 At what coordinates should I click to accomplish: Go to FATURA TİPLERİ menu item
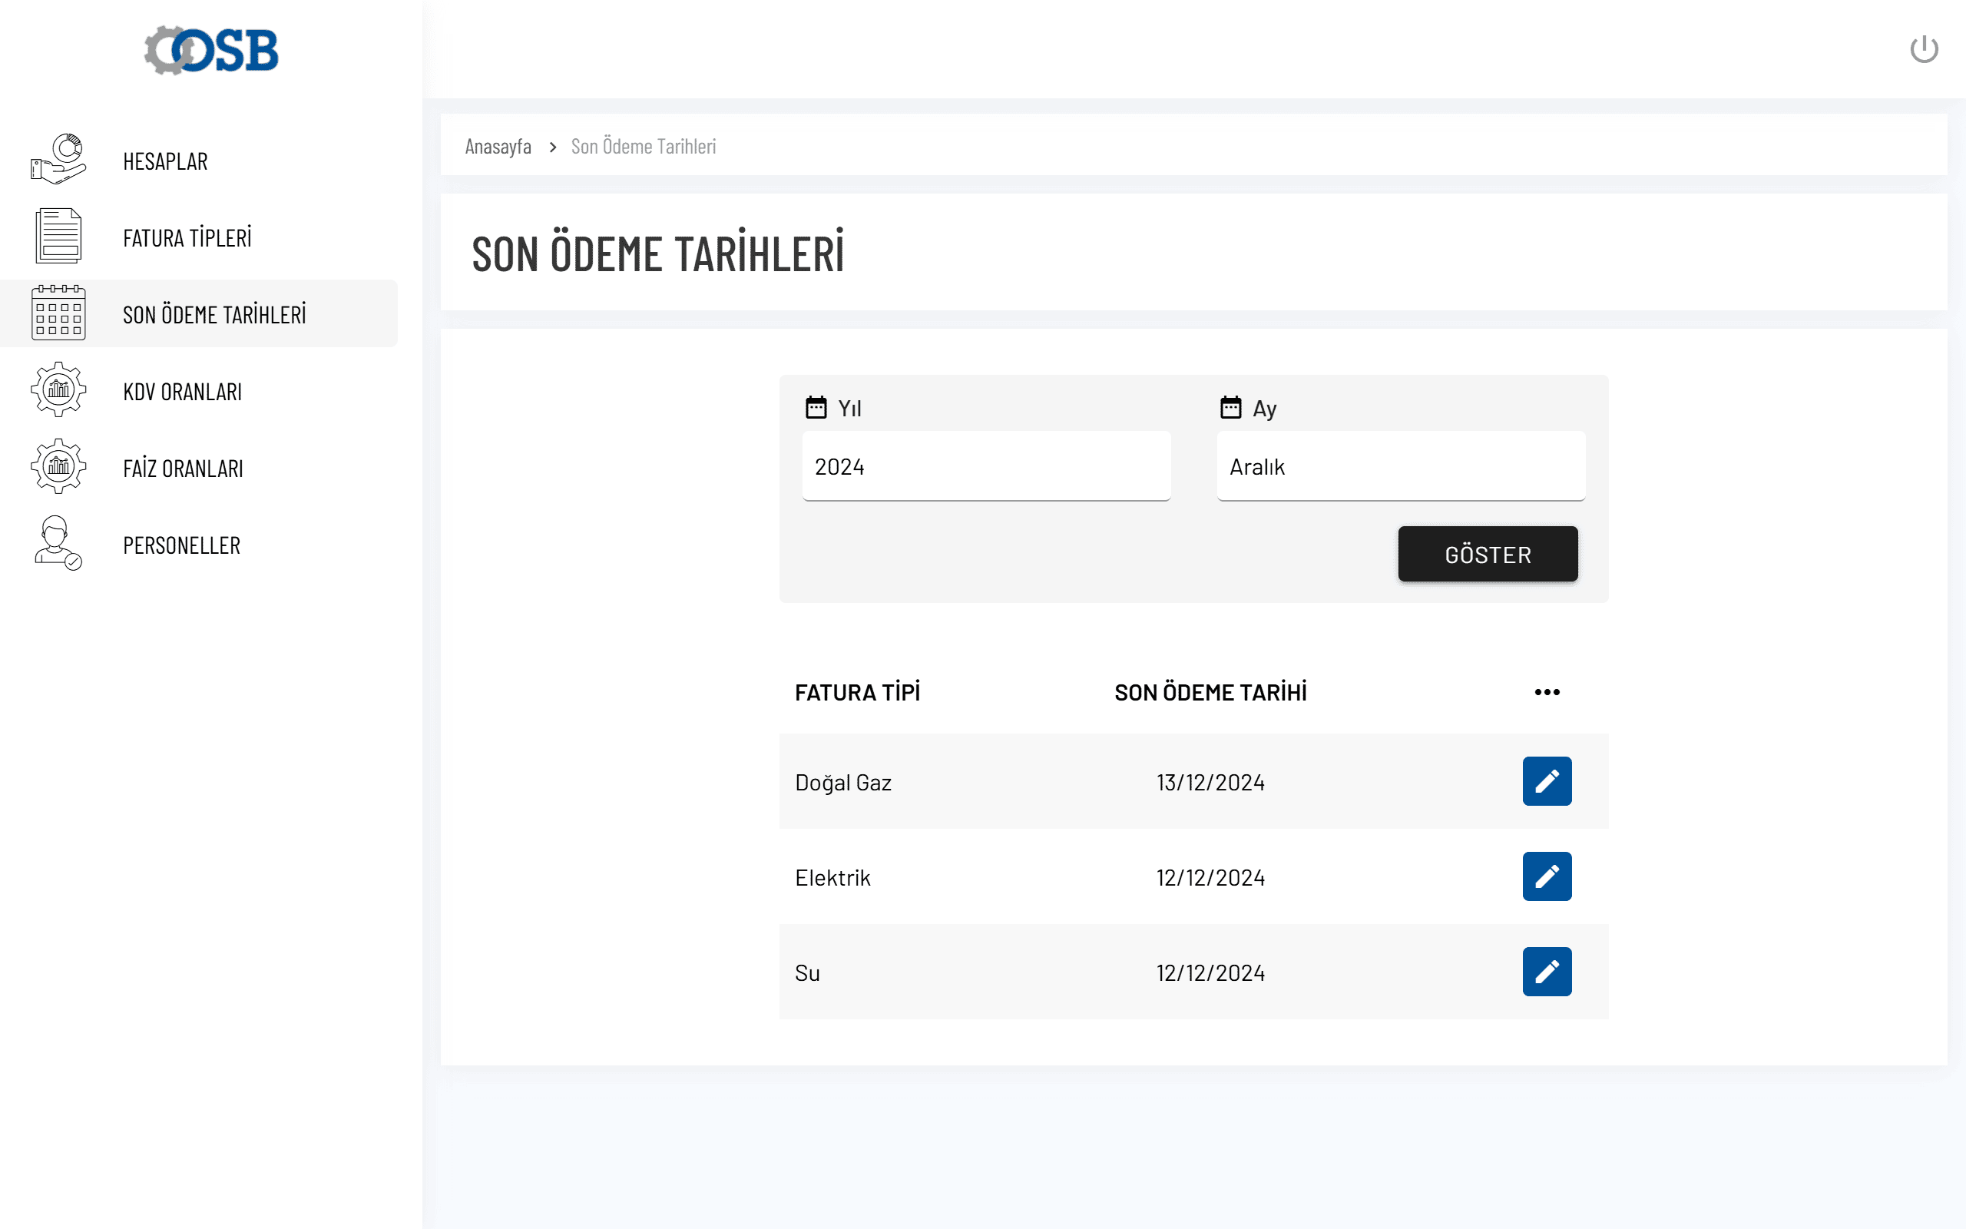187,237
